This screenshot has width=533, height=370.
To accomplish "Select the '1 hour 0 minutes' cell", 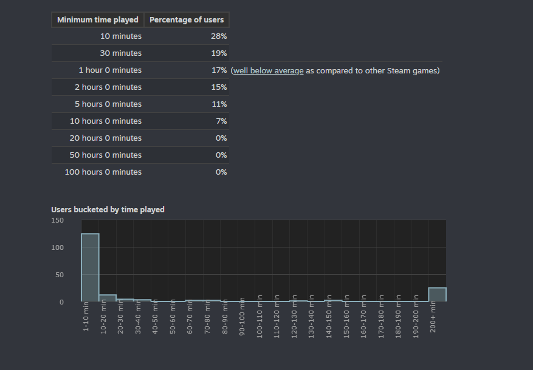I will click(98, 70).
